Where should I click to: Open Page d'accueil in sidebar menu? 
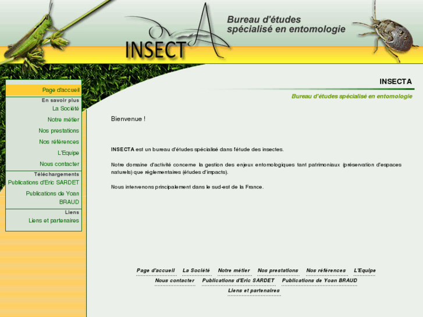click(x=61, y=90)
